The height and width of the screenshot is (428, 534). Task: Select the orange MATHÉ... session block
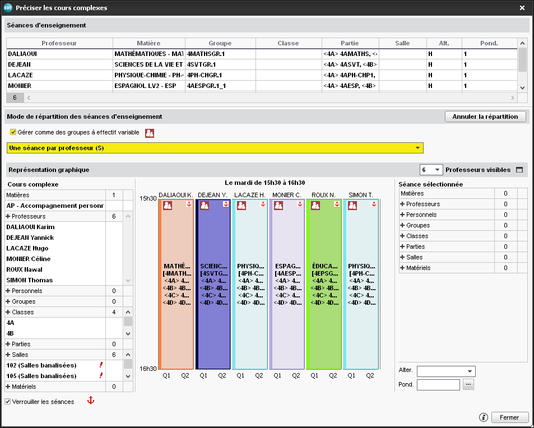pos(176,284)
